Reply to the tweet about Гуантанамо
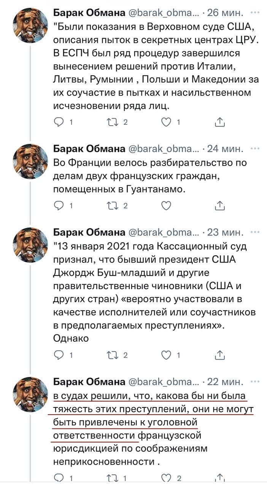The image size is (267, 487). coord(60,206)
